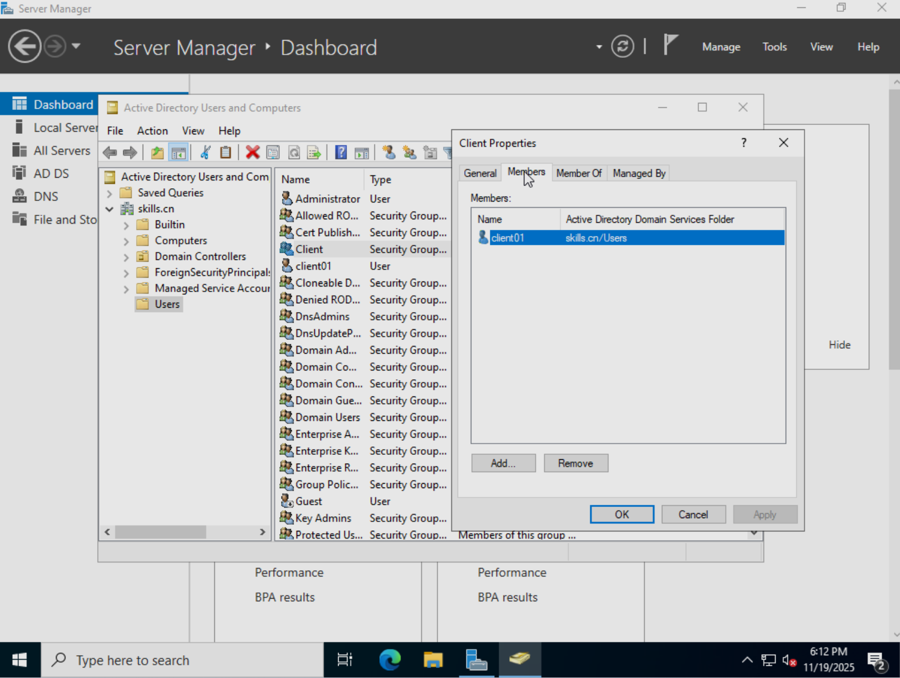Open the Tools menu in Server Manager
The height and width of the screenshot is (678, 900).
point(775,47)
